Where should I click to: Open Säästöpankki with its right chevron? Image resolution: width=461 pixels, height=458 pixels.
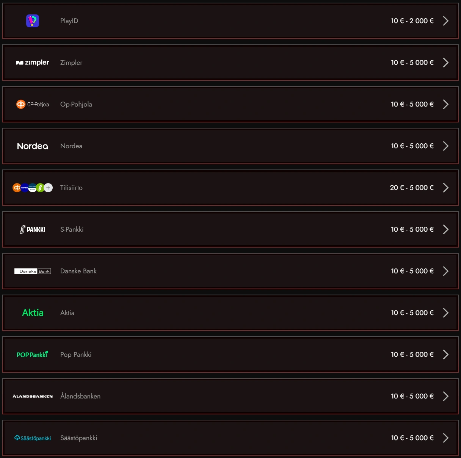pyautogui.click(x=446, y=438)
